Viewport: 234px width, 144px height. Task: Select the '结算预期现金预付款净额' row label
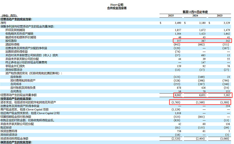pyautogui.click(x=16, y=117)
